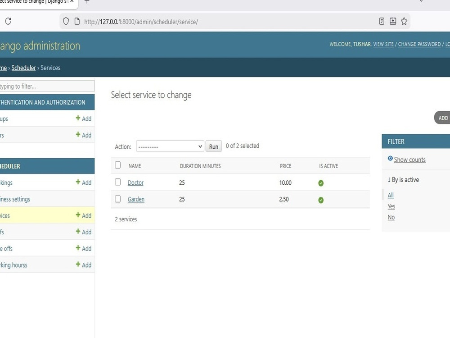
Task: Go to Home breadcrumb link
Action: (3, 68)
